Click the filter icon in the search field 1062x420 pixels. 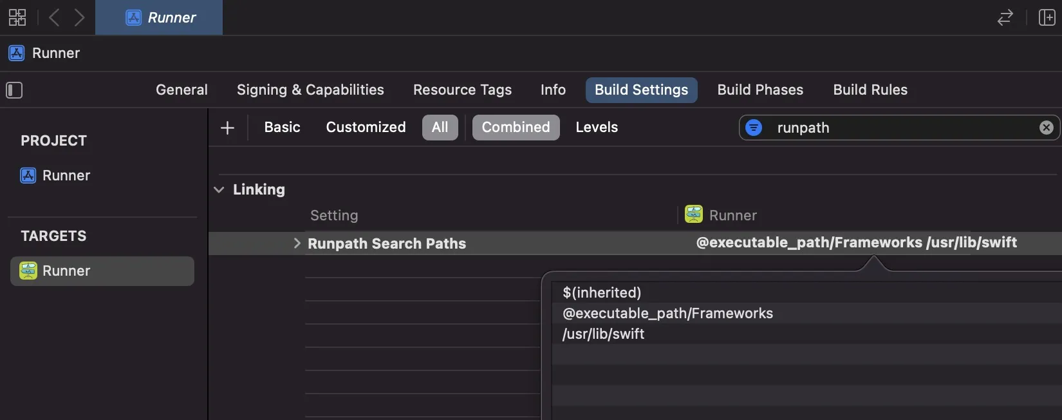(x=754, y=128)
